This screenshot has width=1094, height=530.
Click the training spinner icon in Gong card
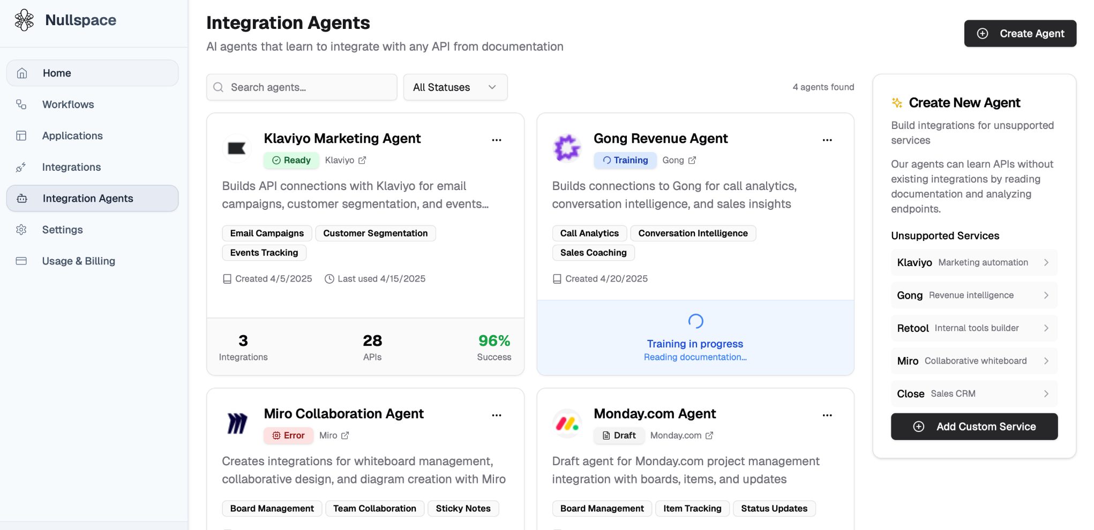[695, 321]
